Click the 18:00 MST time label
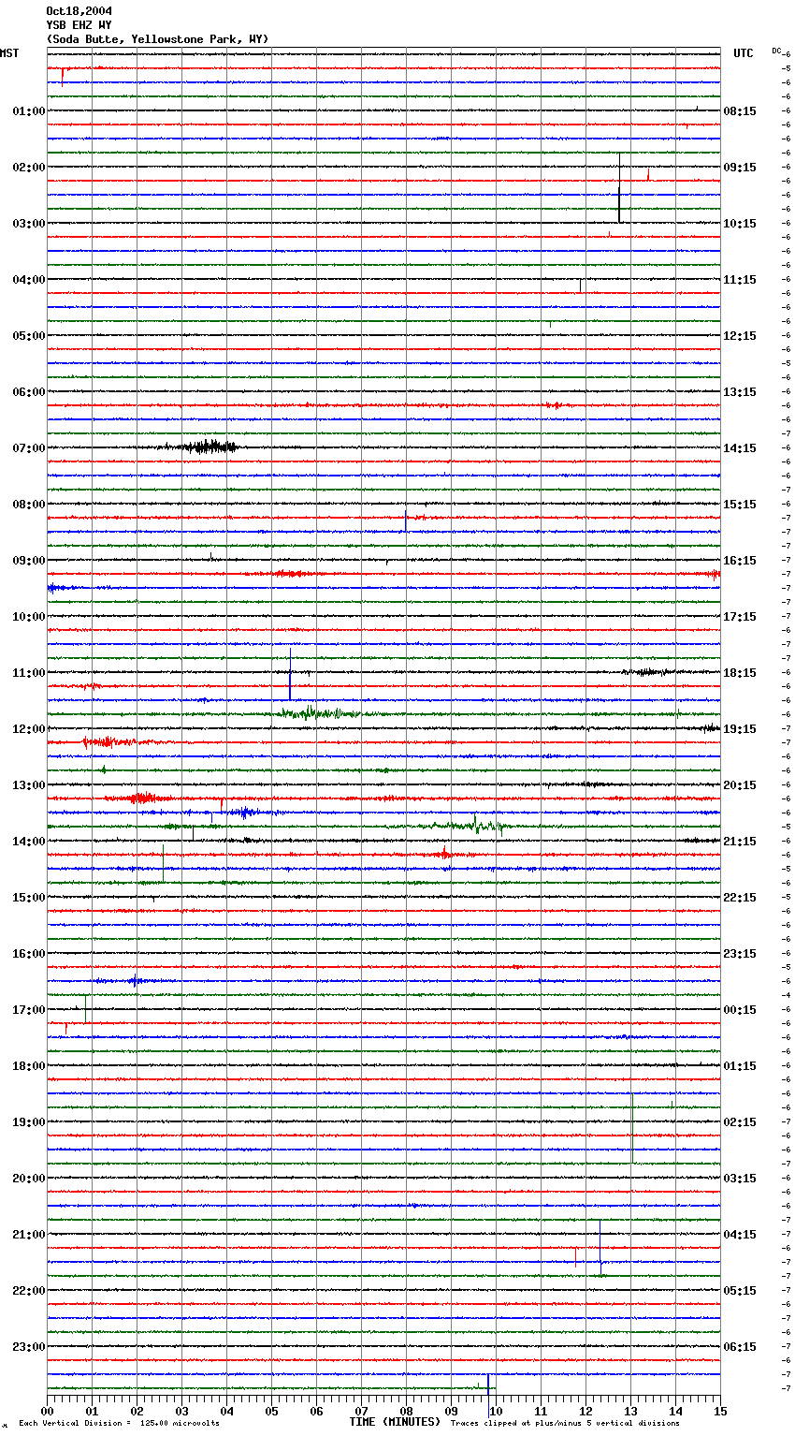 click(28, 1066)
